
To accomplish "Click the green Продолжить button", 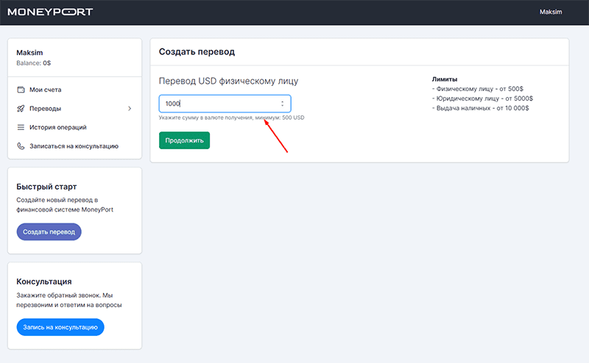I will click(185, 140).
